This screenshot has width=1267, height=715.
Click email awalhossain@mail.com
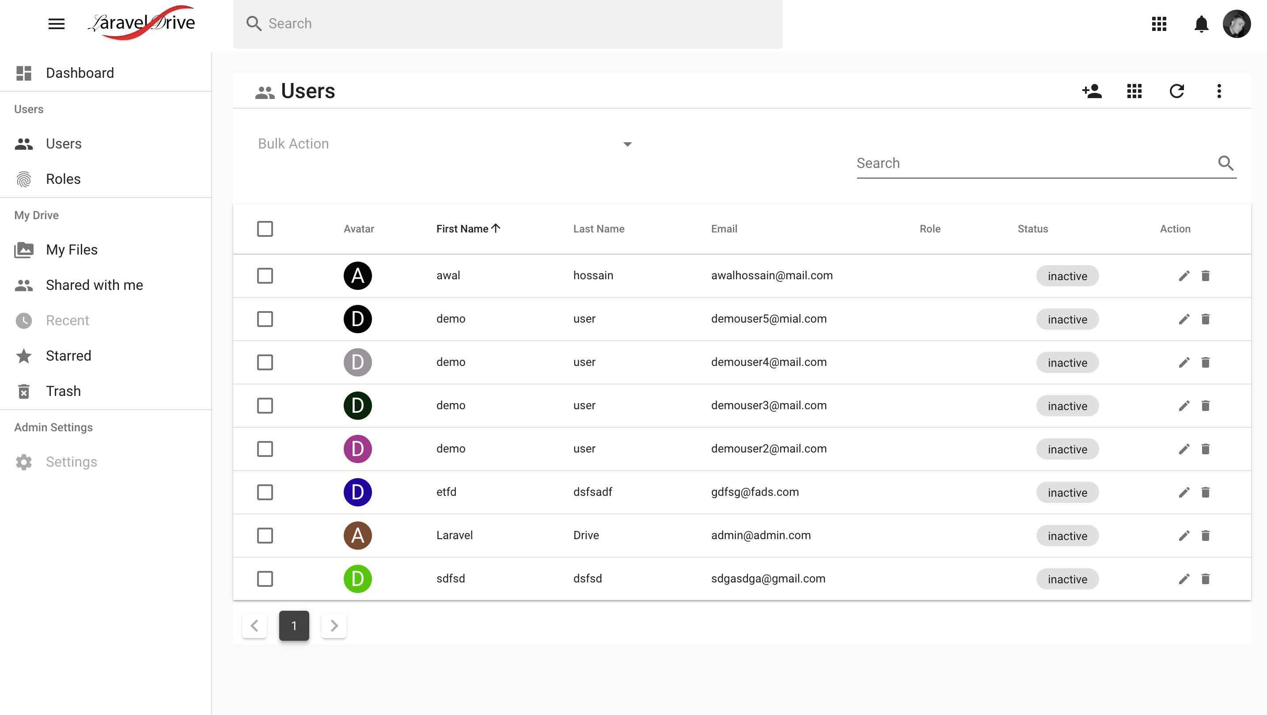(x=772, y=276)
